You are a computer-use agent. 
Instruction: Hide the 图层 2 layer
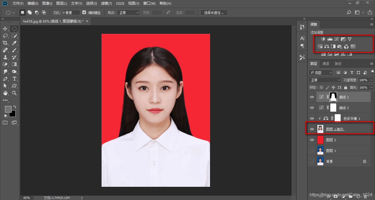(312, 140)
